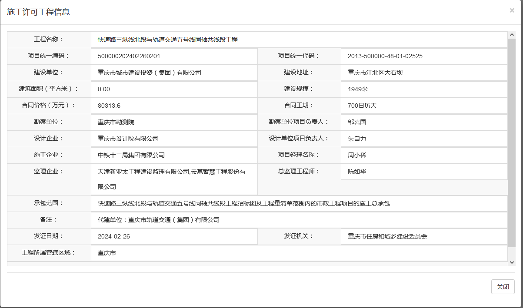523x308 pixels.
Task: Click the contractor 中铁十二局集团有限公司
Action: (131, 155)
